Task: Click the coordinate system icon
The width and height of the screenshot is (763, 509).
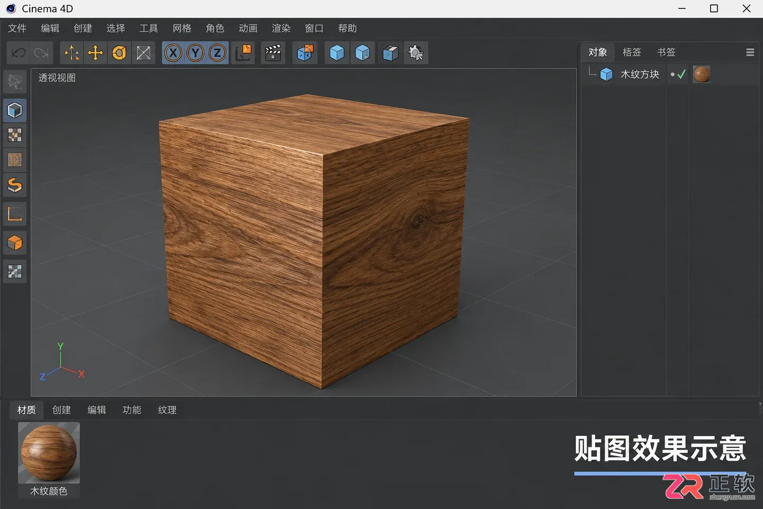Action: point(244,52)
